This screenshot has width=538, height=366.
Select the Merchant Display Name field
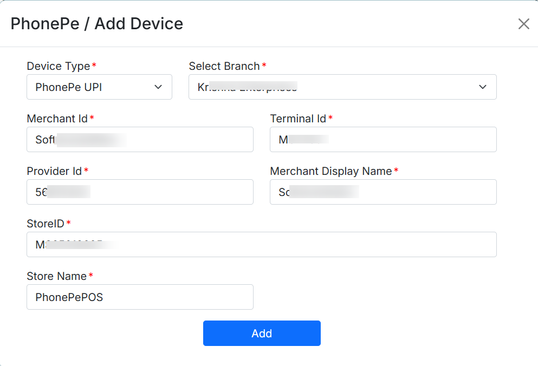[x=383, y=192]
